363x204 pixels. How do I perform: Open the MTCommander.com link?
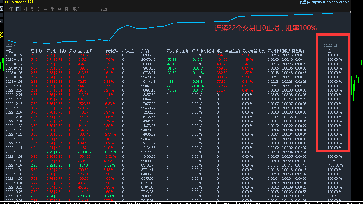(x=330, y=2)
